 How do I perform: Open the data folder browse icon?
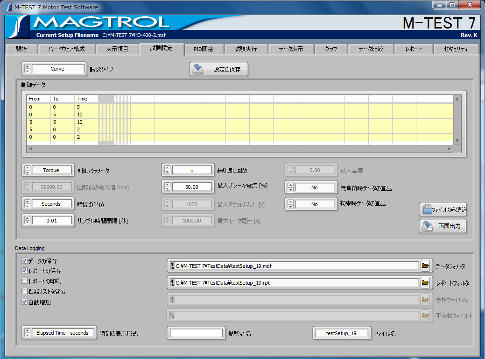click(425, 266)
